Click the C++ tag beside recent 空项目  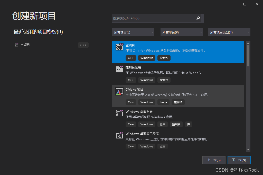pyautogui.click(x=83, y=45)
